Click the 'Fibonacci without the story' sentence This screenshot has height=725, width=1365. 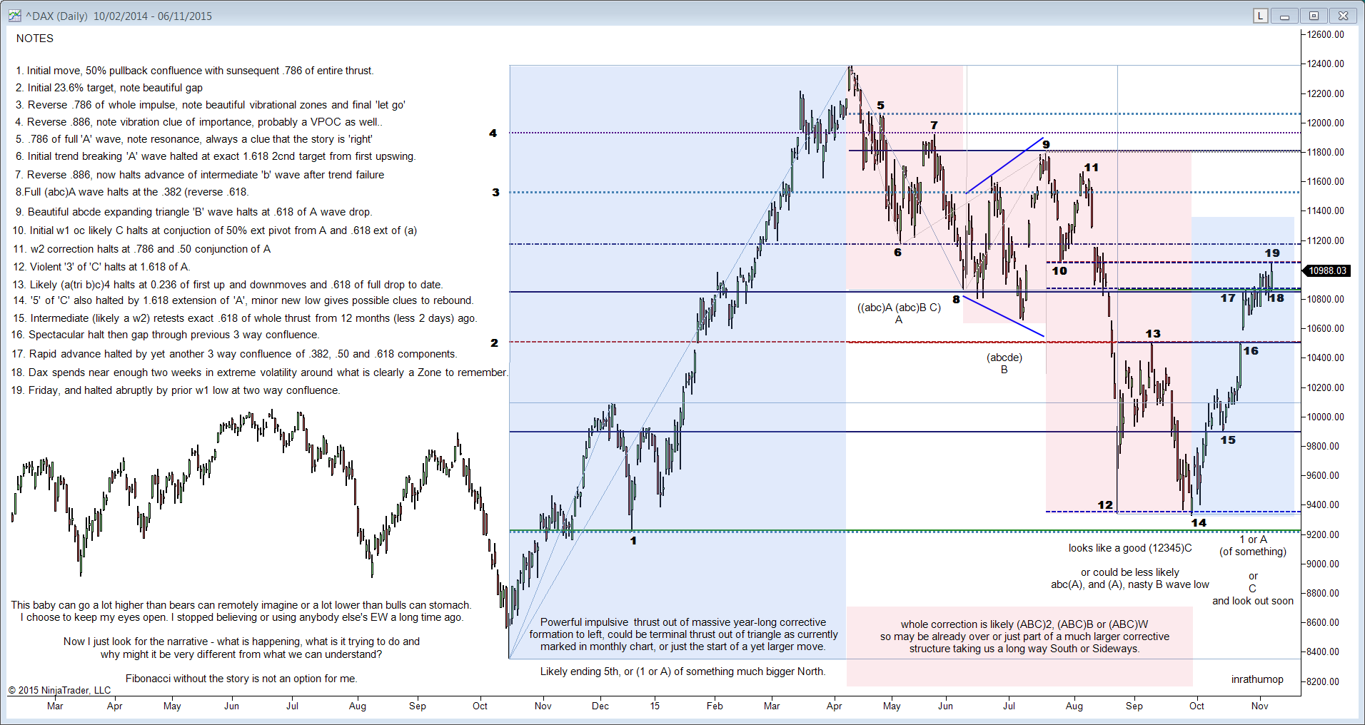click(x=241, y=679)
